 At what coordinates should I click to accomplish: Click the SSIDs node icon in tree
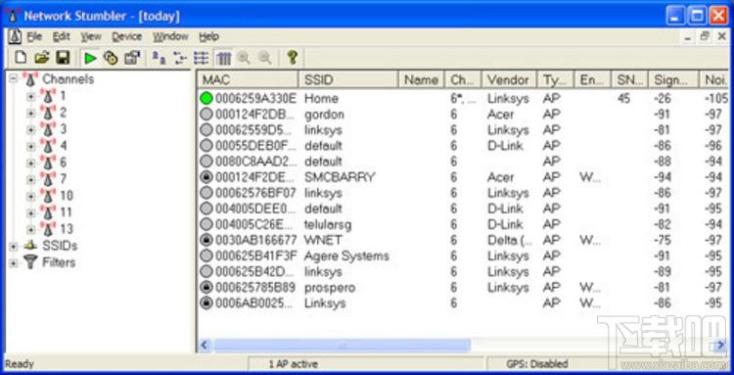(x=30, y=246)
